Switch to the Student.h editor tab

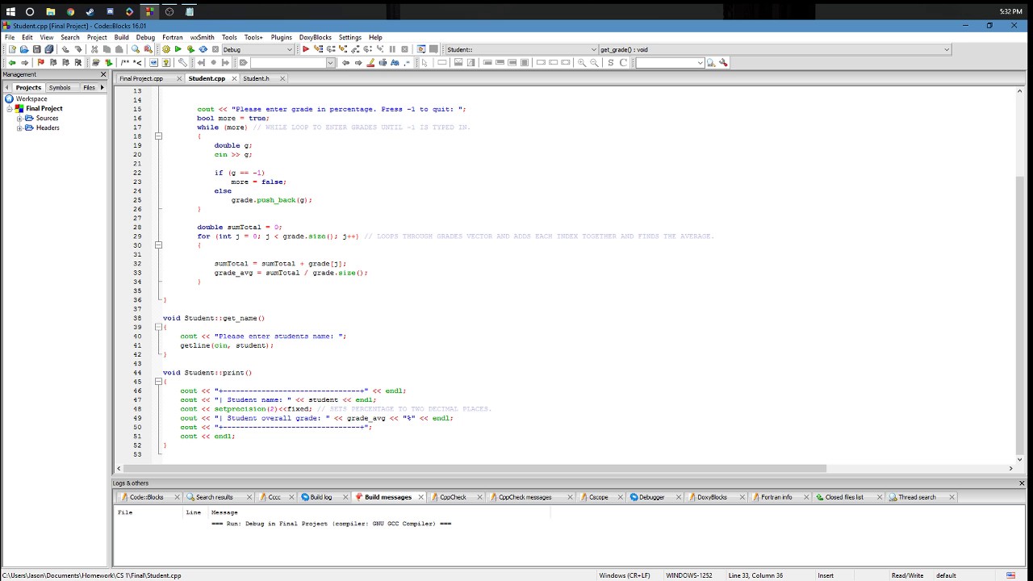[257, 78]
